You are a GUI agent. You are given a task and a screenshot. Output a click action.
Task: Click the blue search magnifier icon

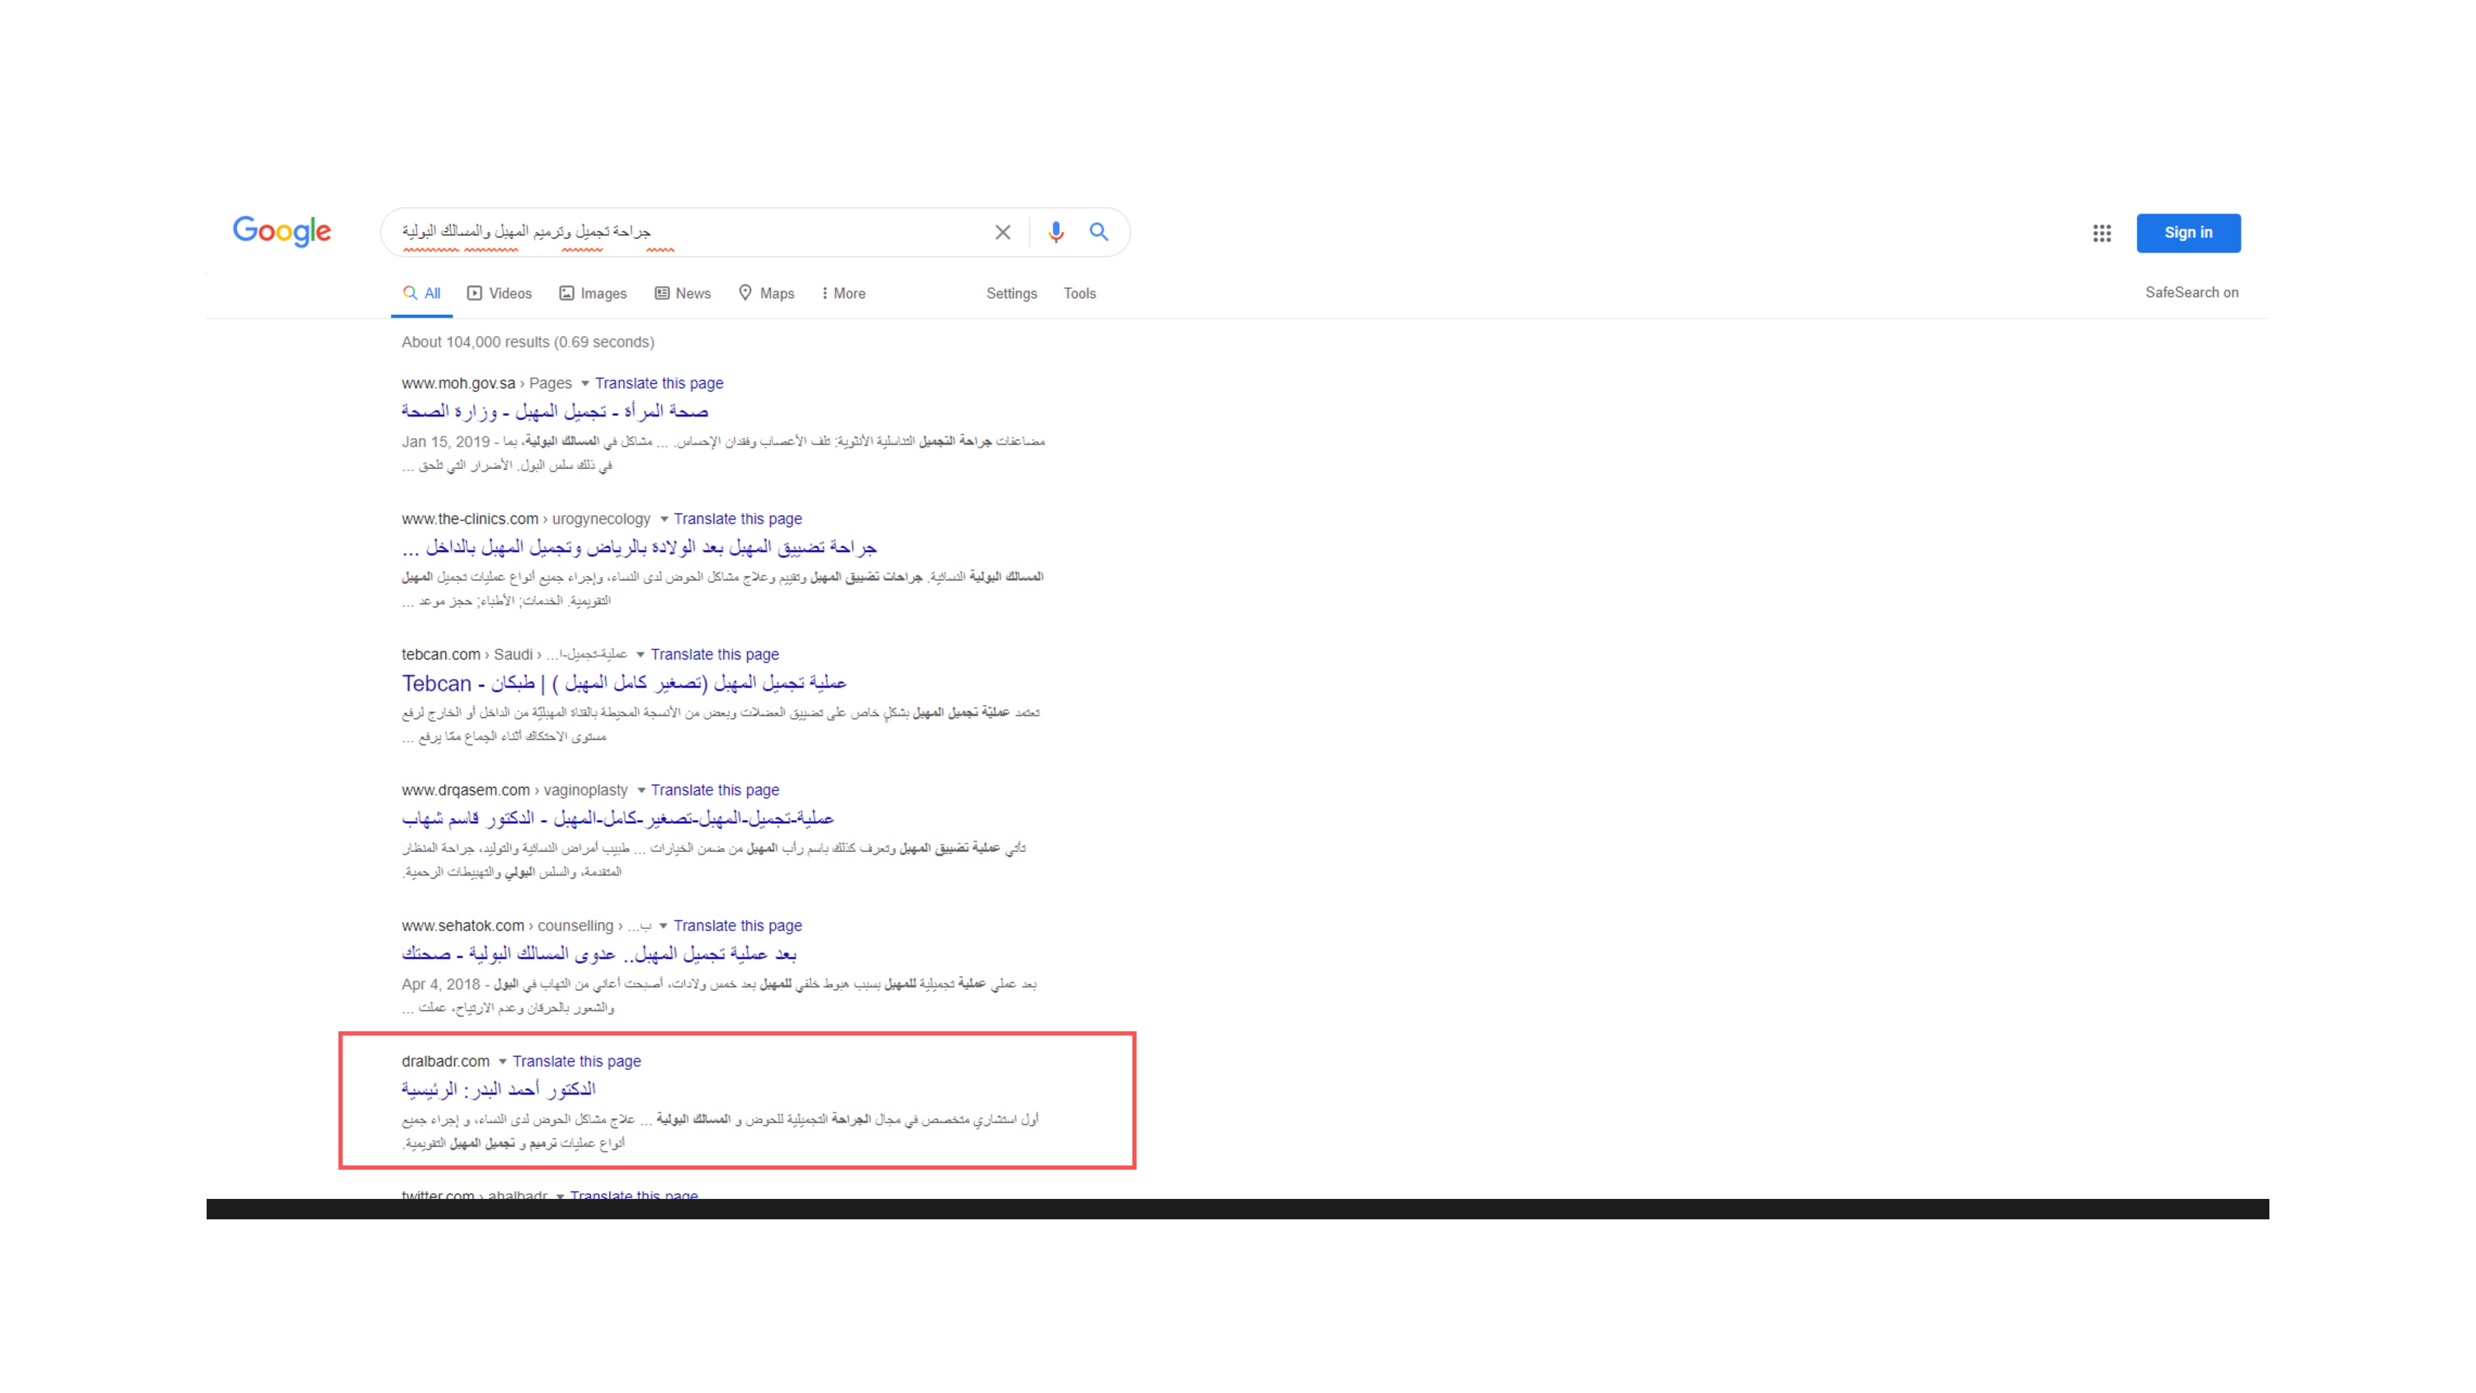[x=1098, y=232]
